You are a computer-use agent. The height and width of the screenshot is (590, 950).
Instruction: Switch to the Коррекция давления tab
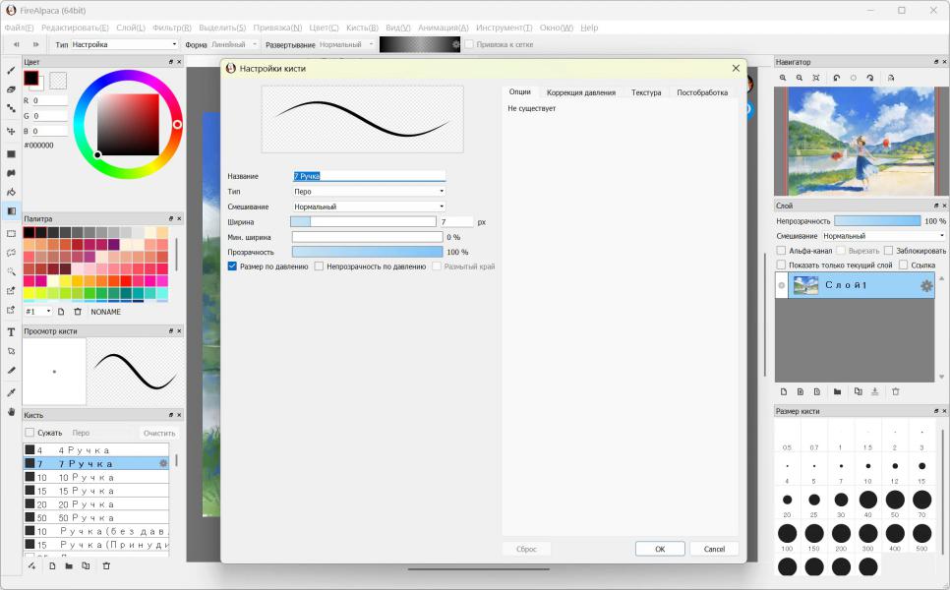pos(580,92)
